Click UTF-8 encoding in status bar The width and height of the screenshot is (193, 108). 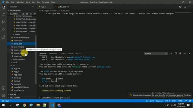[168, 101]
